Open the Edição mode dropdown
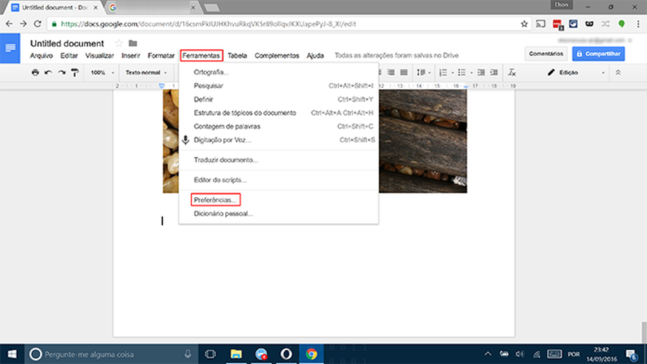 tap(576, 72)
